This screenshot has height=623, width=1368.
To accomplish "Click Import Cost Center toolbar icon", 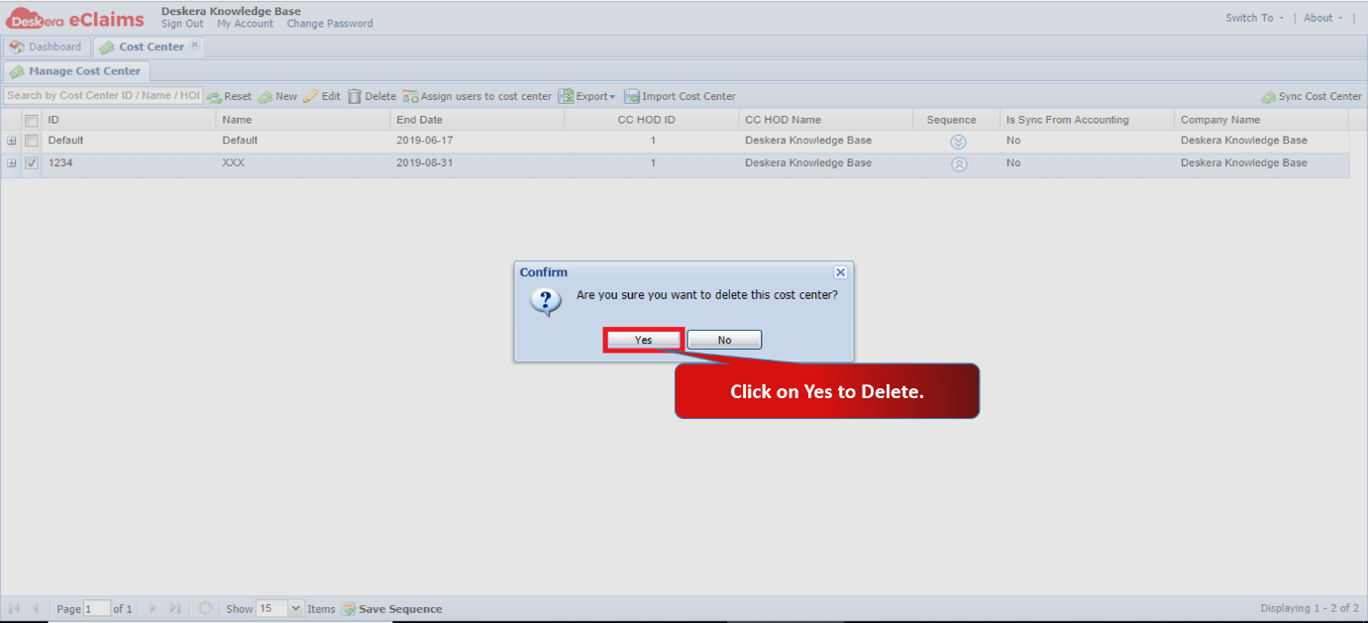I will pos(631,96).
